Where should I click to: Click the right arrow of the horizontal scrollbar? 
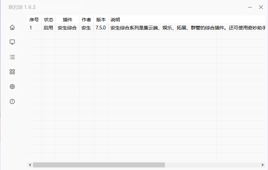pos(262,165)
